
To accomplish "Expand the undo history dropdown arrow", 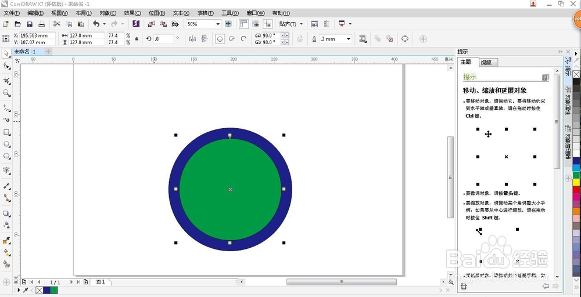I will [x=104, y=24].
